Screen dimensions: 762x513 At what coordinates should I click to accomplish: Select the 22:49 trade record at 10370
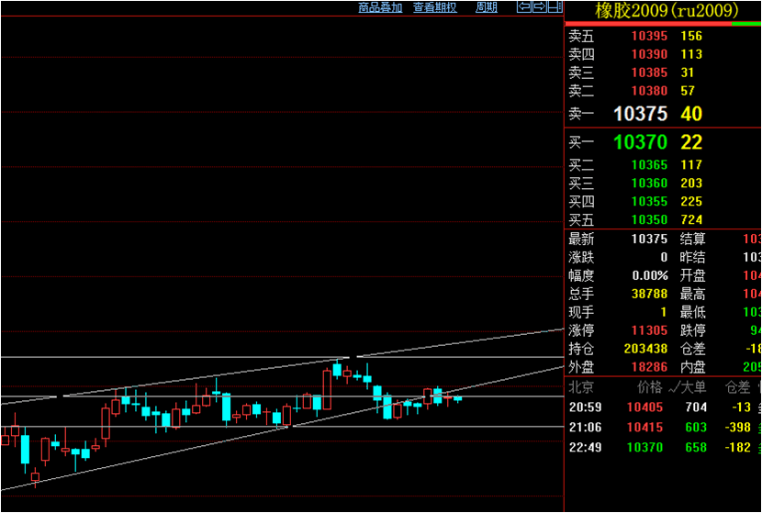(663, 447)
